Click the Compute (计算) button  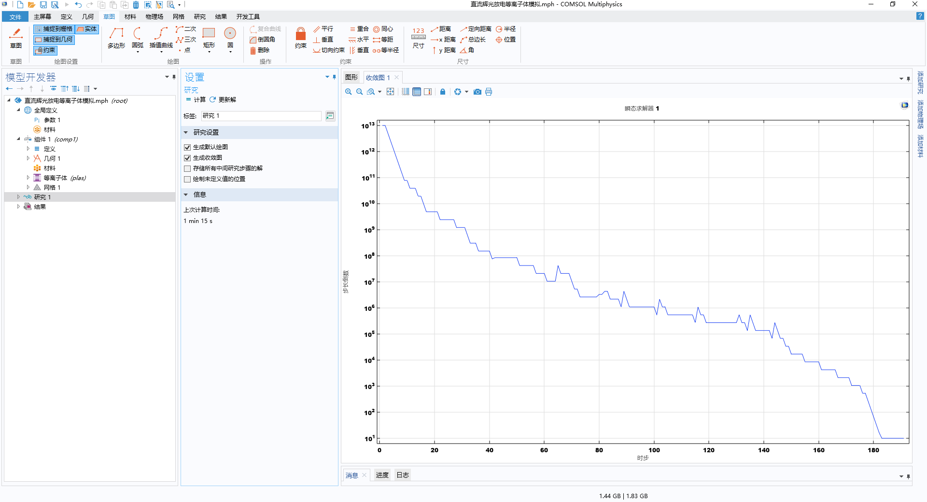point(196,100)
